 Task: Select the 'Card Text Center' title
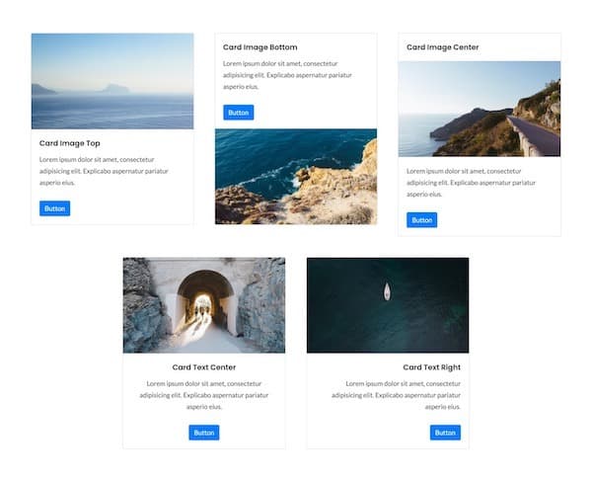(x=204, y=367)
